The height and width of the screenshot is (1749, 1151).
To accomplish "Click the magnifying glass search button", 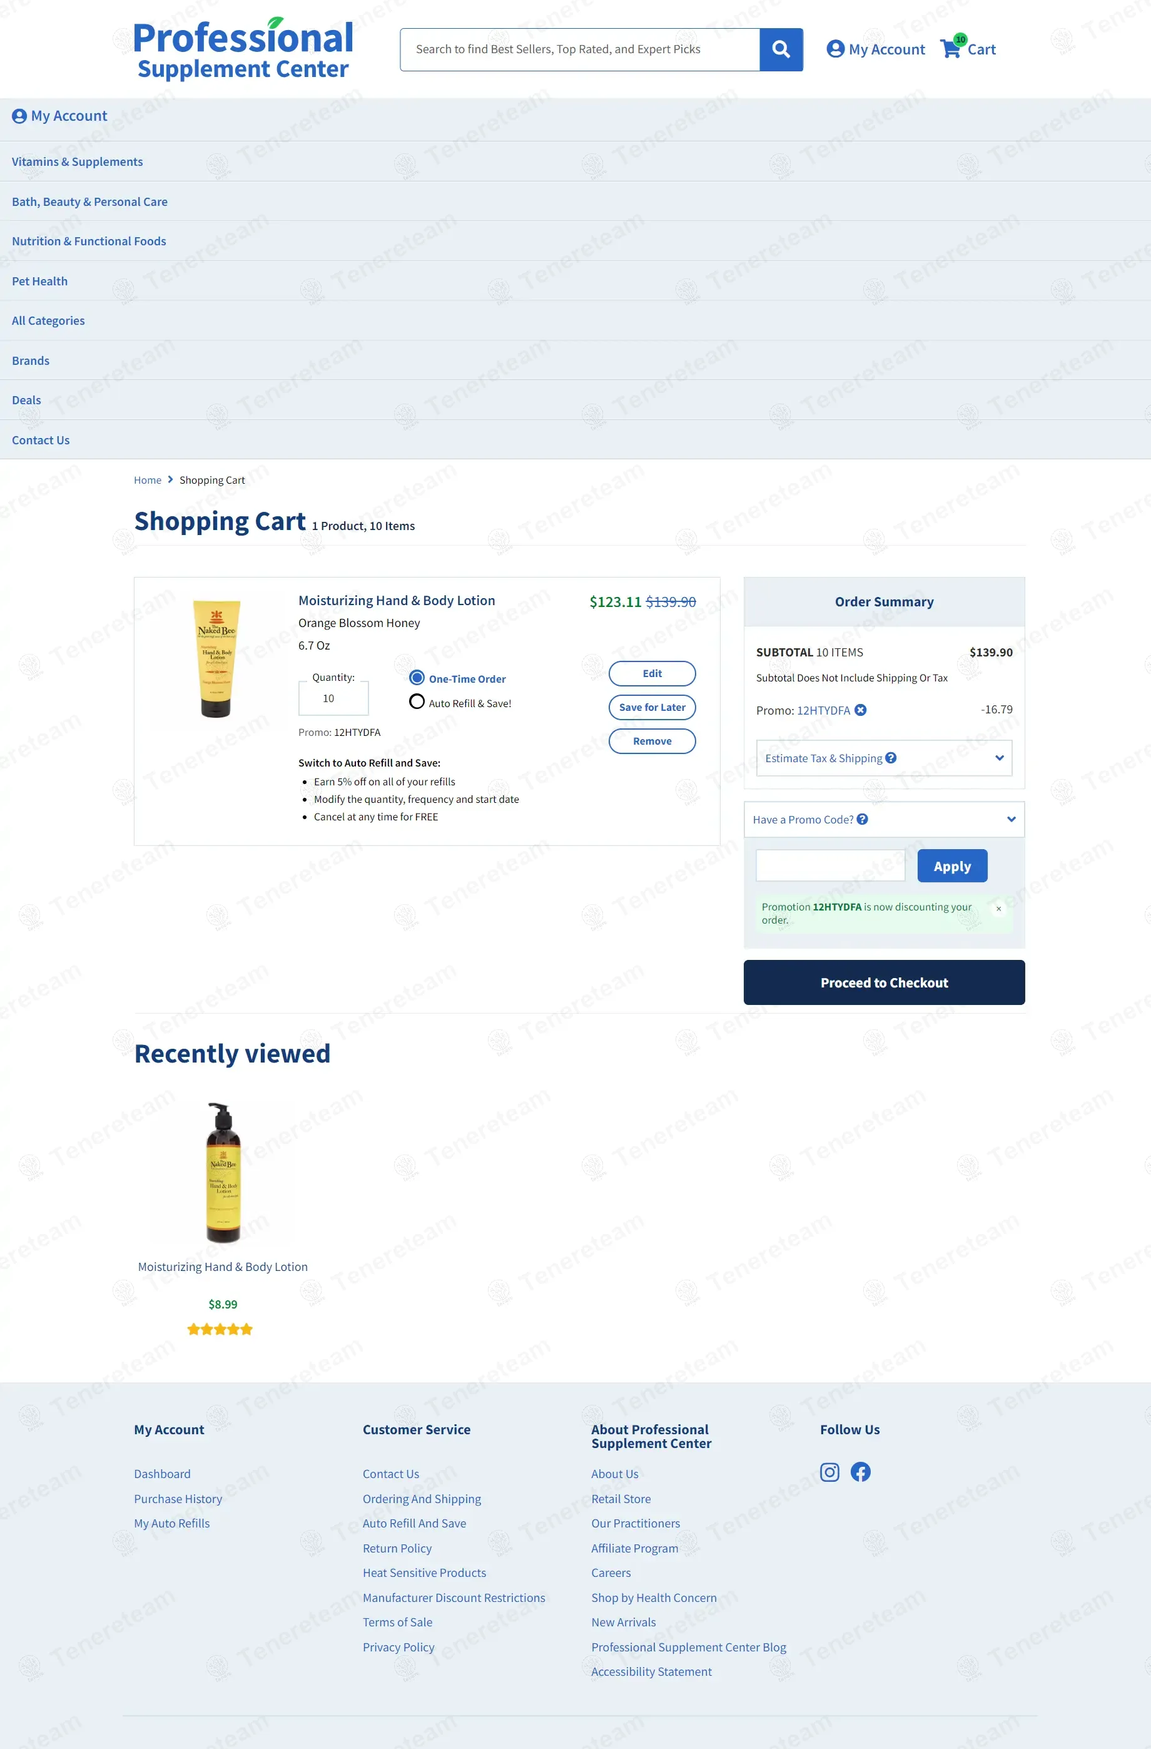I will [x=780, y=49].
